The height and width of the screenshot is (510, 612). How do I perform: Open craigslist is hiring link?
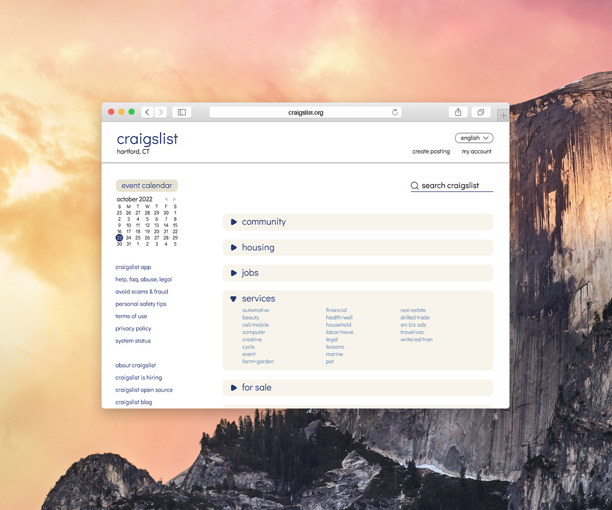(x=139, y=377)
